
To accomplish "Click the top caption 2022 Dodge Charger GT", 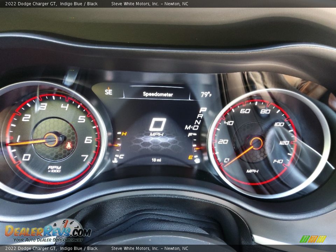I will [x=31, y=3].
